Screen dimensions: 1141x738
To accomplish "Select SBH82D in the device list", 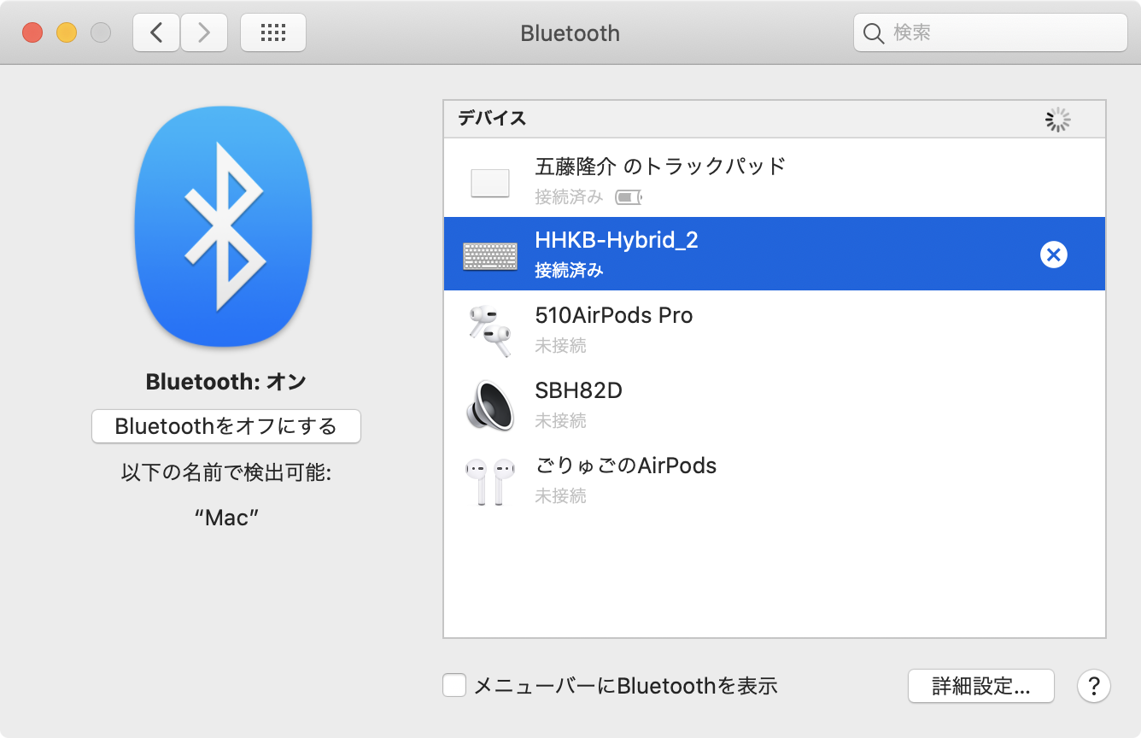I will pos(578,391).
